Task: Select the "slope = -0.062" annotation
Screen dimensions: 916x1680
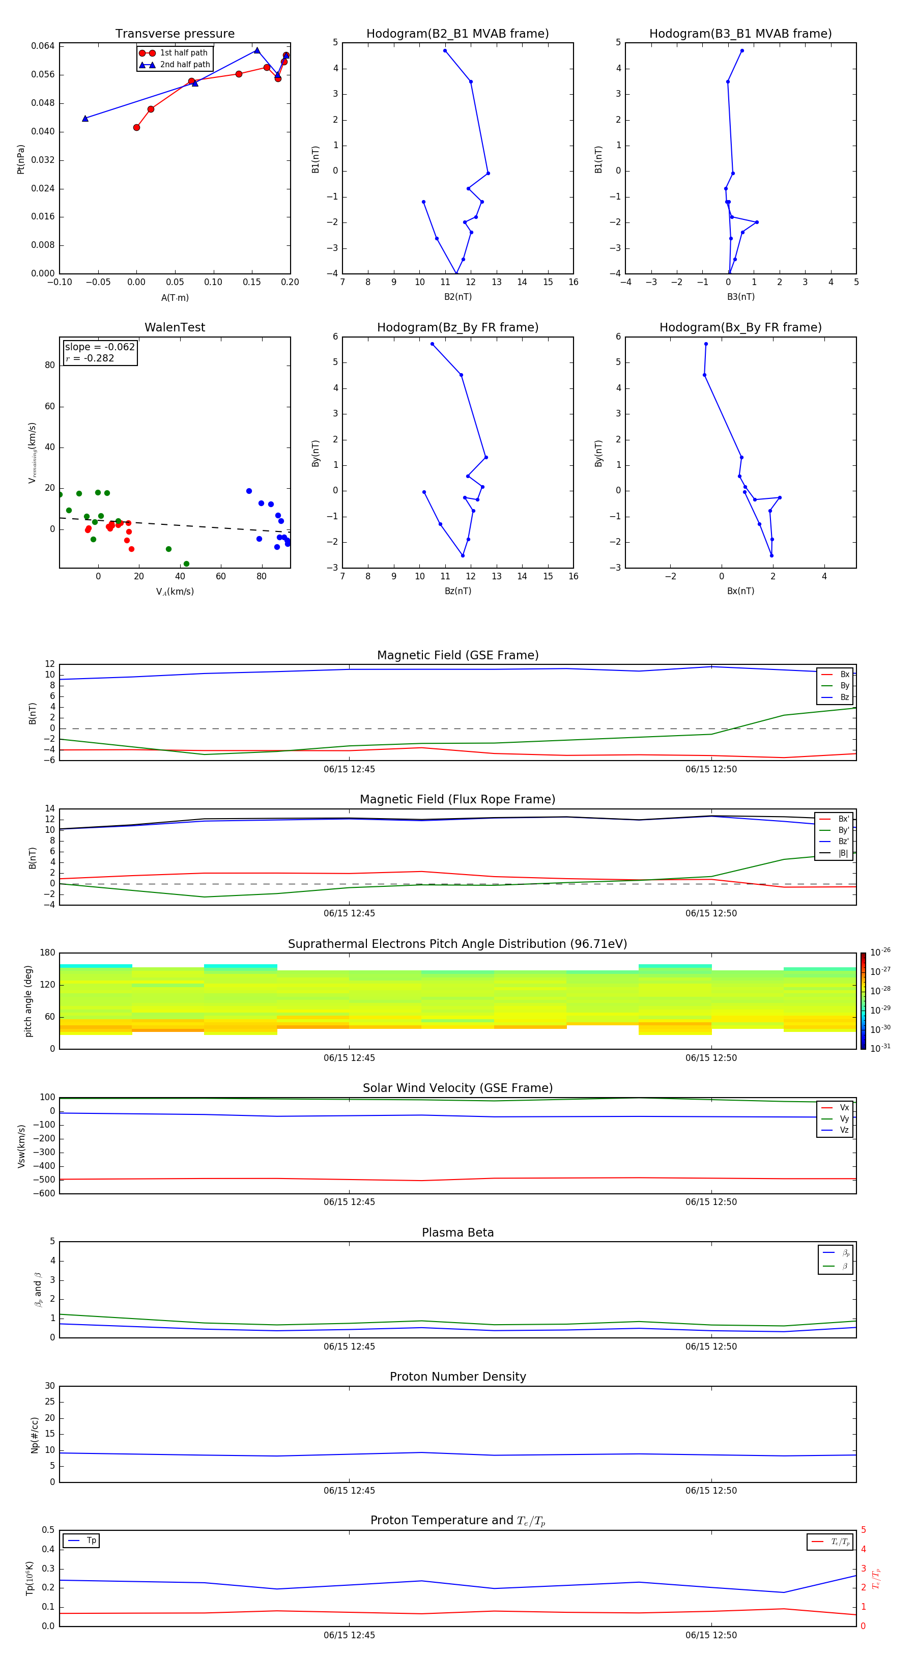Action: 100,347
